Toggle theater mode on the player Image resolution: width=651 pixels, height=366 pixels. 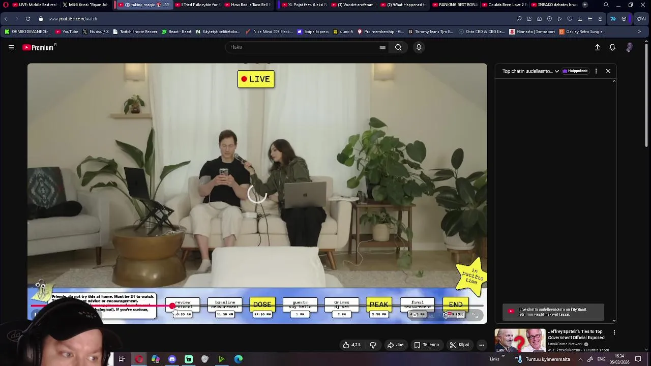[x=460, y=315]
